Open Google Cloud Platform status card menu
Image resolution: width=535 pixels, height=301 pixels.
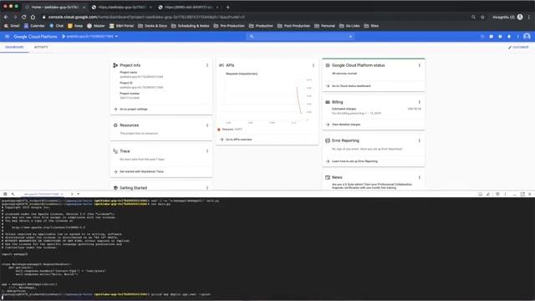pos(420,65)
